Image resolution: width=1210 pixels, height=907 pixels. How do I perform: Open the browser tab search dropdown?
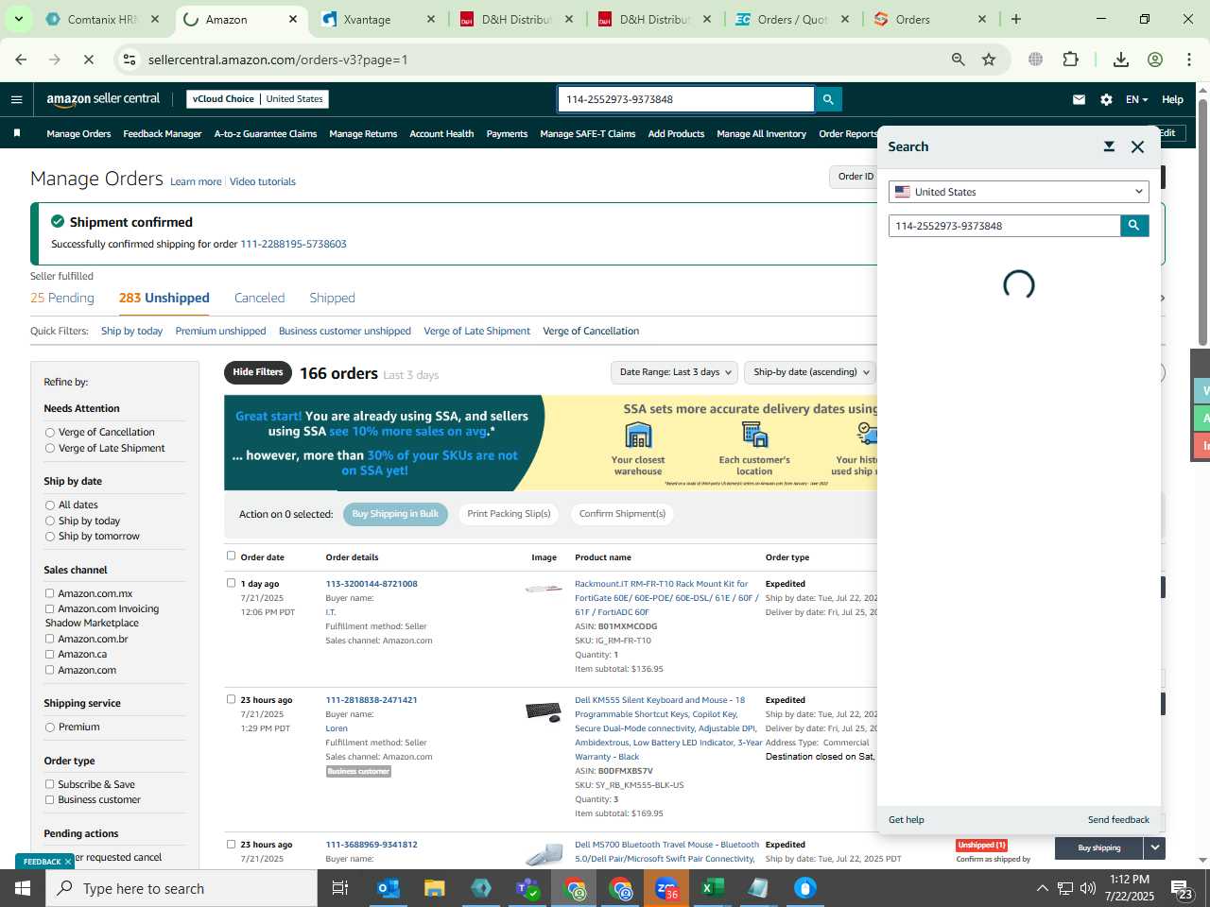[18, 19]
